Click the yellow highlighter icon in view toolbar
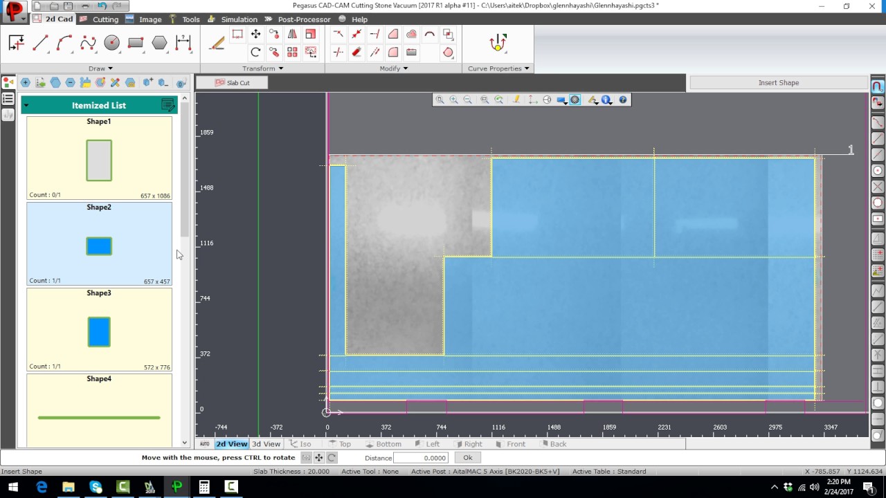886x498 pixels. (516, 100)
